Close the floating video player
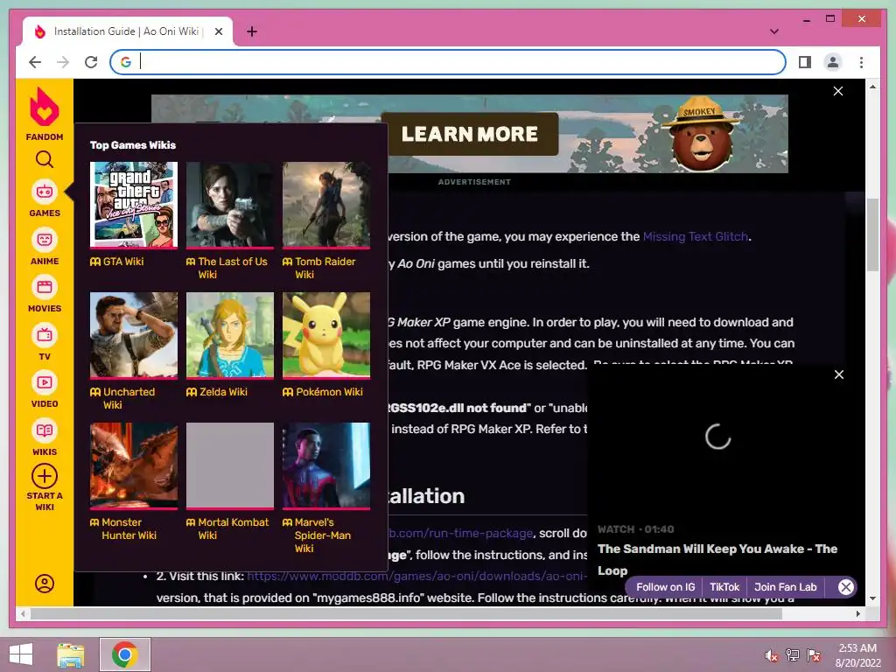 pyautogui.click(x=838, y=374)
